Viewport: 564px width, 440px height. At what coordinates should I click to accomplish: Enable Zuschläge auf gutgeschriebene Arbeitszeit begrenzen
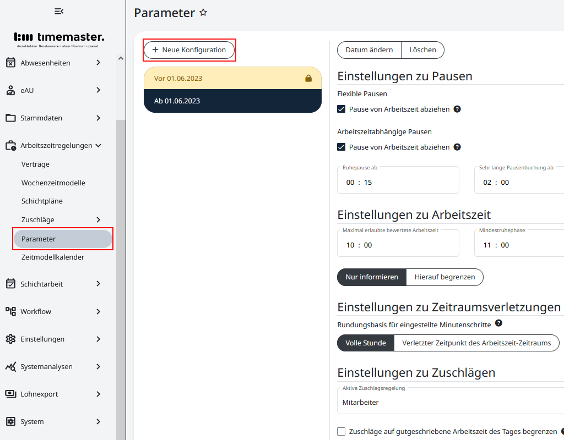tap(341, 431)
